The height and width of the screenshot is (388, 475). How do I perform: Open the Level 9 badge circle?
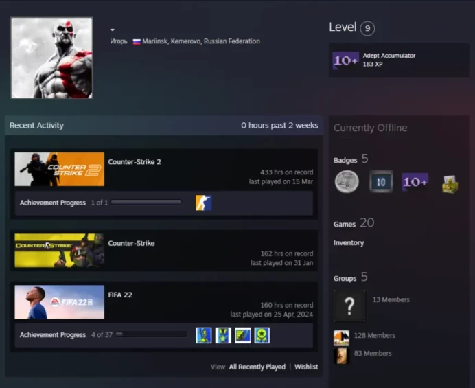coord(367,28)
